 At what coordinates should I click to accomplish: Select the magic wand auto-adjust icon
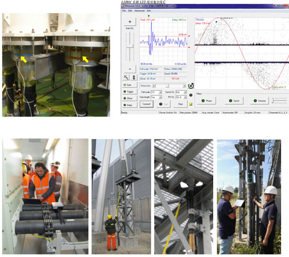pyautogui.click(x=126, y=77)
